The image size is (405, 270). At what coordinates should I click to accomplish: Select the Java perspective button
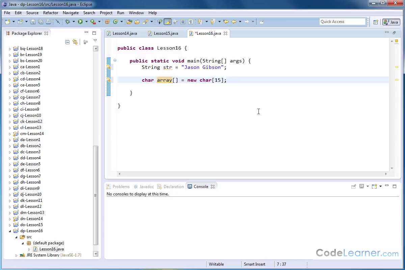coord(391,22)
